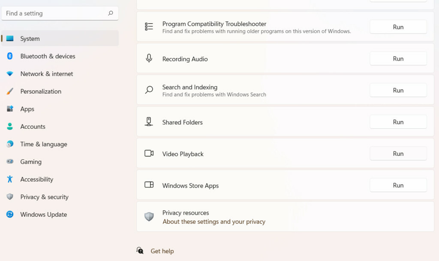The width and height of the screenshot is (439, 261).
Task: Click the Network & internet wifi icon
Action: [10, 74]
